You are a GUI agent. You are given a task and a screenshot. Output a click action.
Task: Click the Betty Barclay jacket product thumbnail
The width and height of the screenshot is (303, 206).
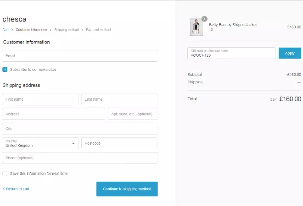click(x=196, y=27)
